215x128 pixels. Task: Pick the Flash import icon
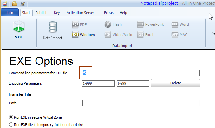[x=108, y=24]
